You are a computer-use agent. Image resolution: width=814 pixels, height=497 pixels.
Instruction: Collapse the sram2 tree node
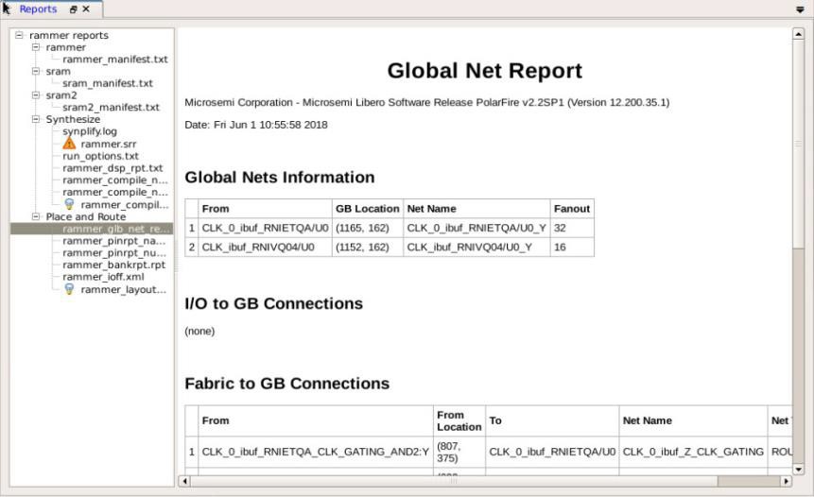pyautogui.click(x=36, y=95)
